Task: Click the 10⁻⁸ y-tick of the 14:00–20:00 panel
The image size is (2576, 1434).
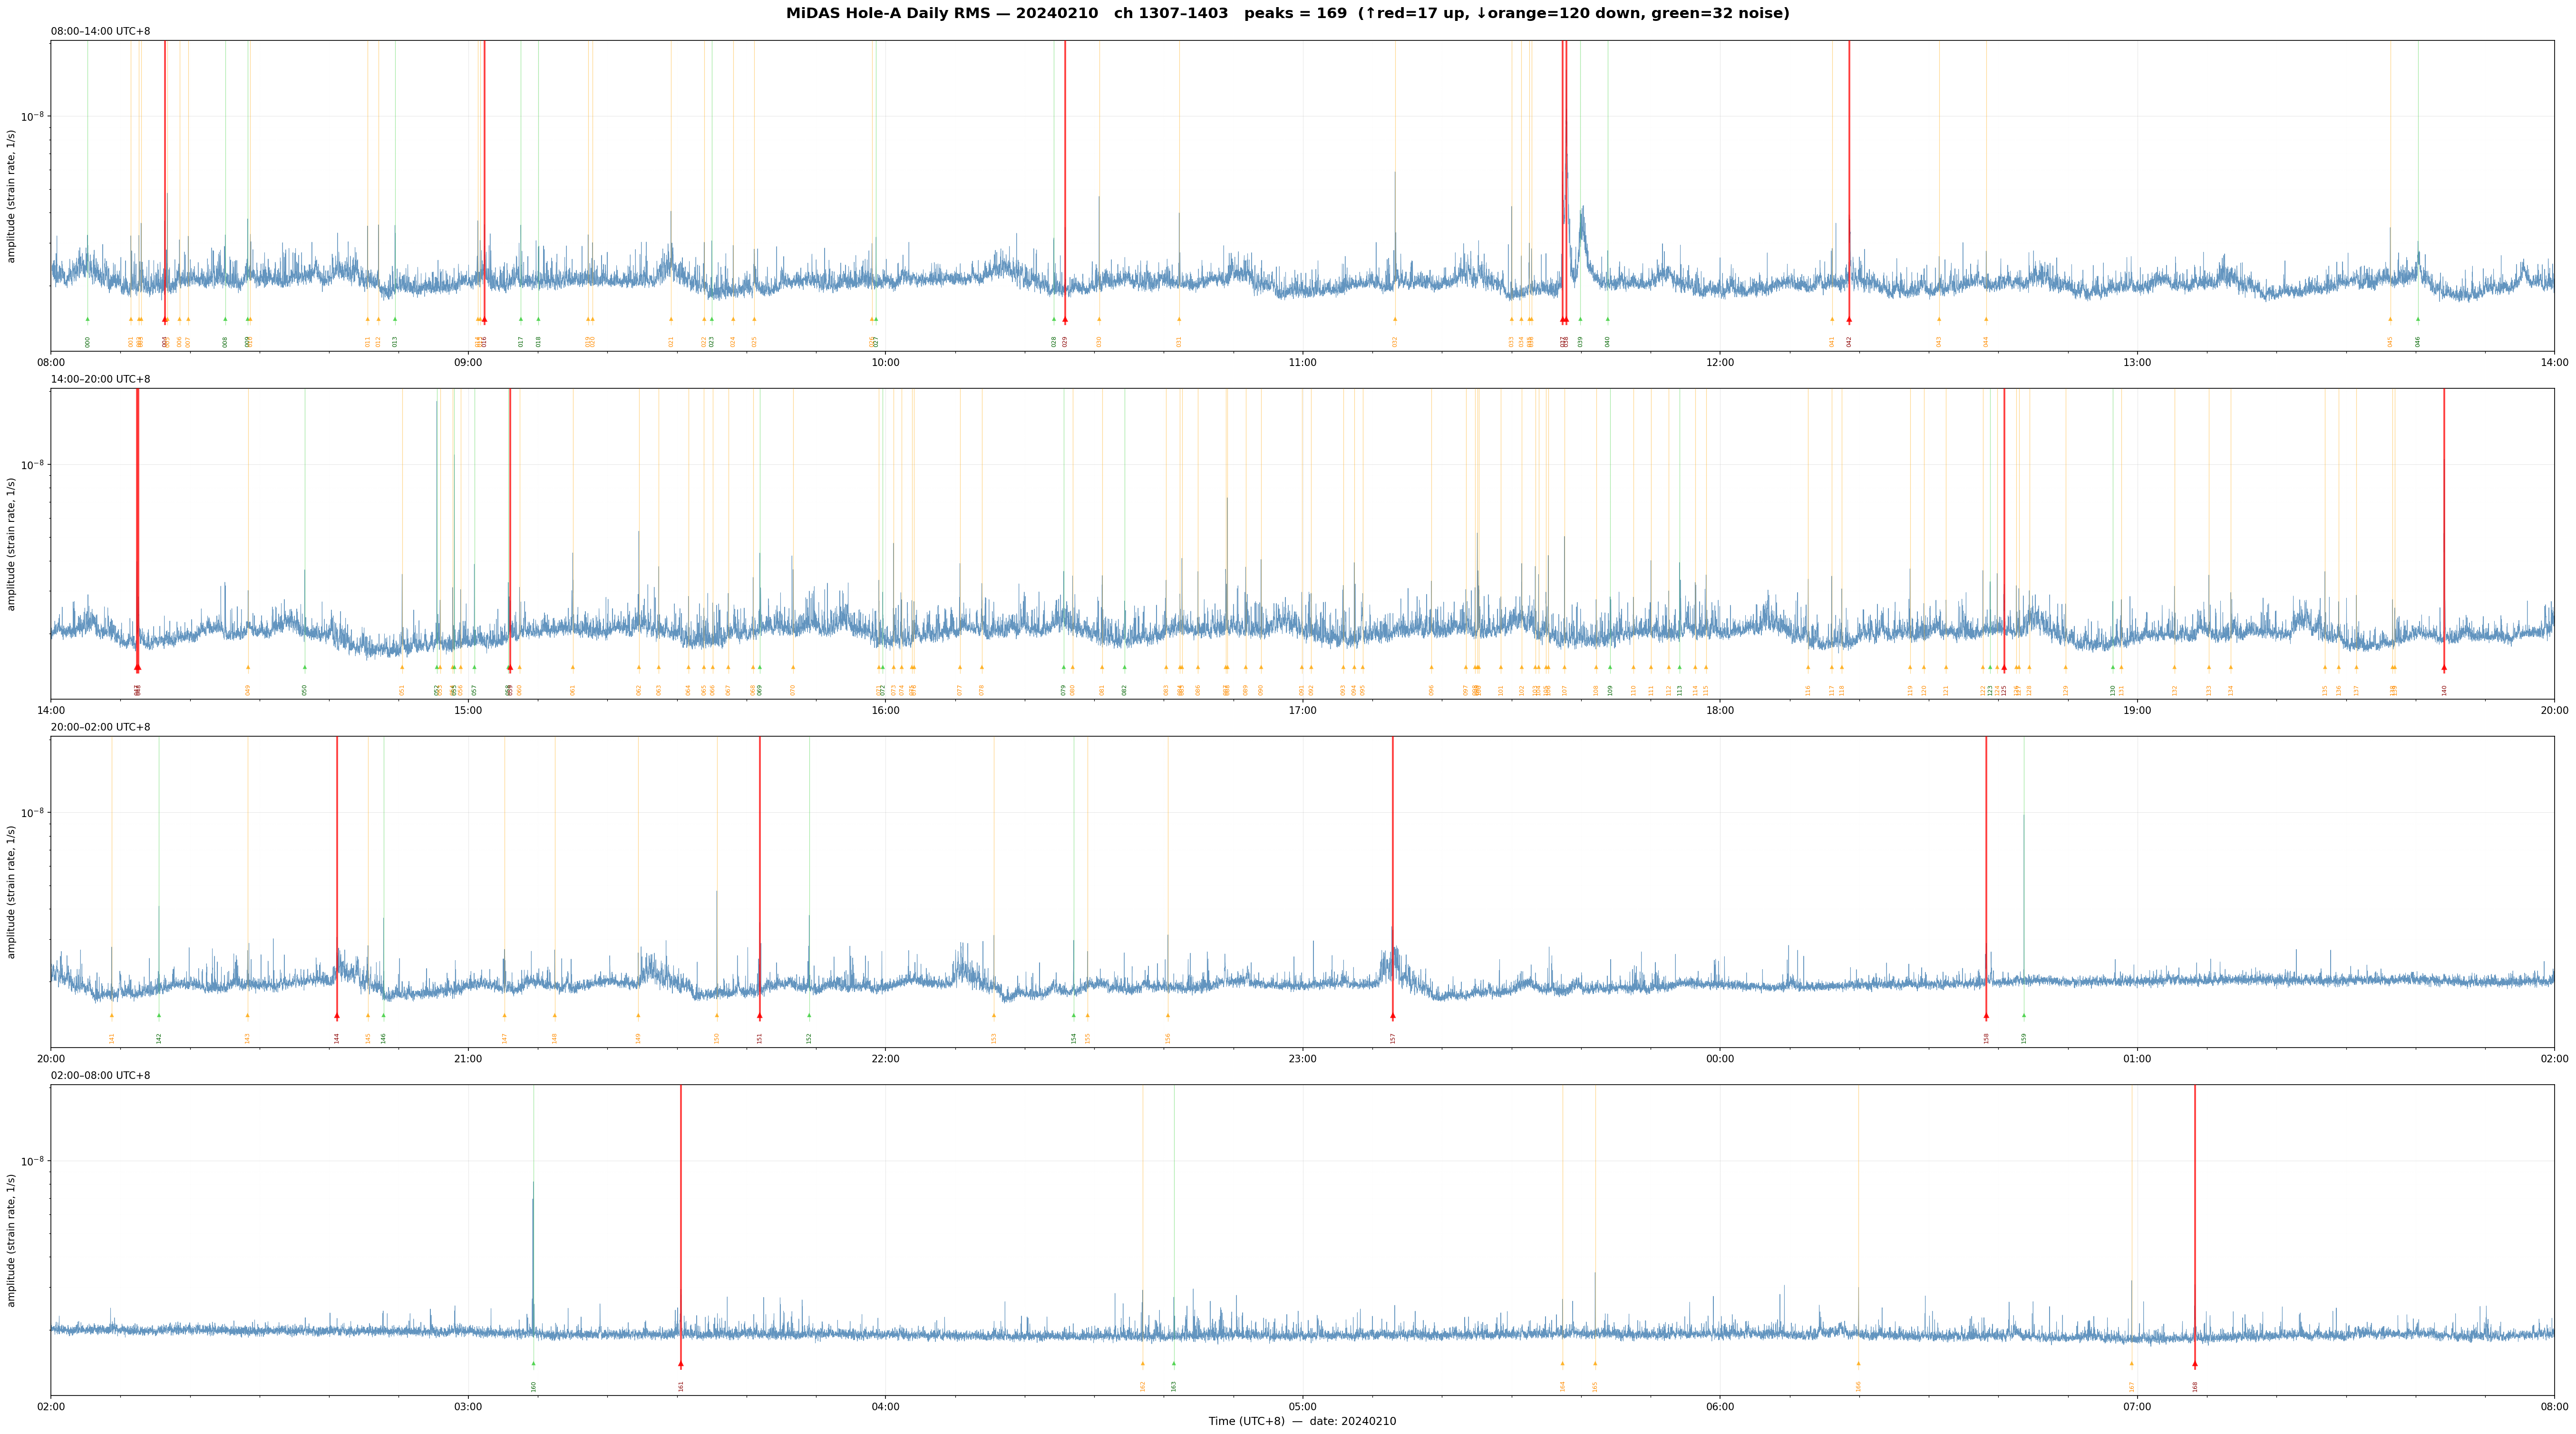Action: click(33, 465)
